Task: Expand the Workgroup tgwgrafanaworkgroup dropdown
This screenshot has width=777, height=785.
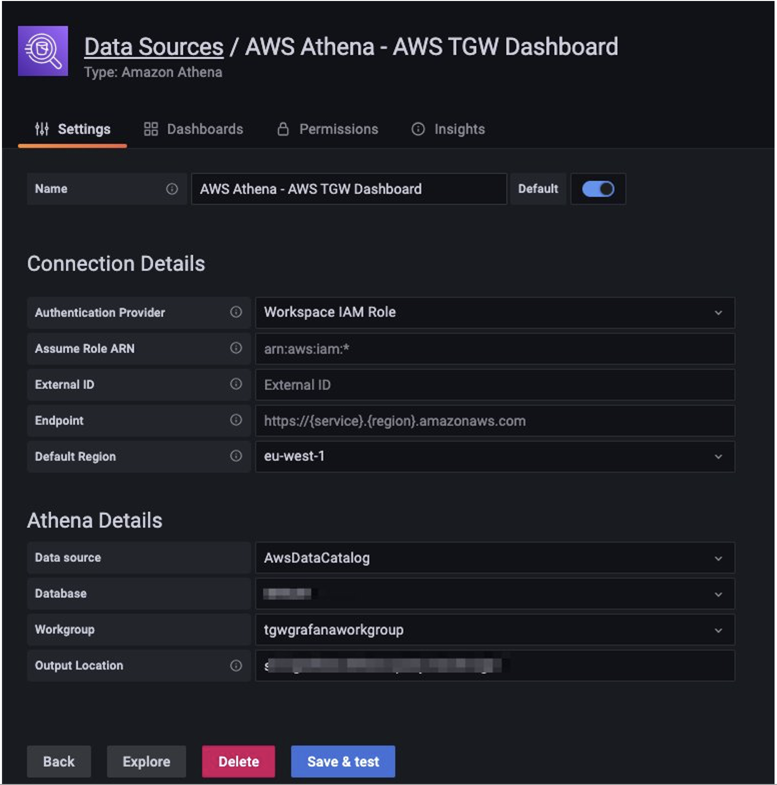Action: (495, 629)
